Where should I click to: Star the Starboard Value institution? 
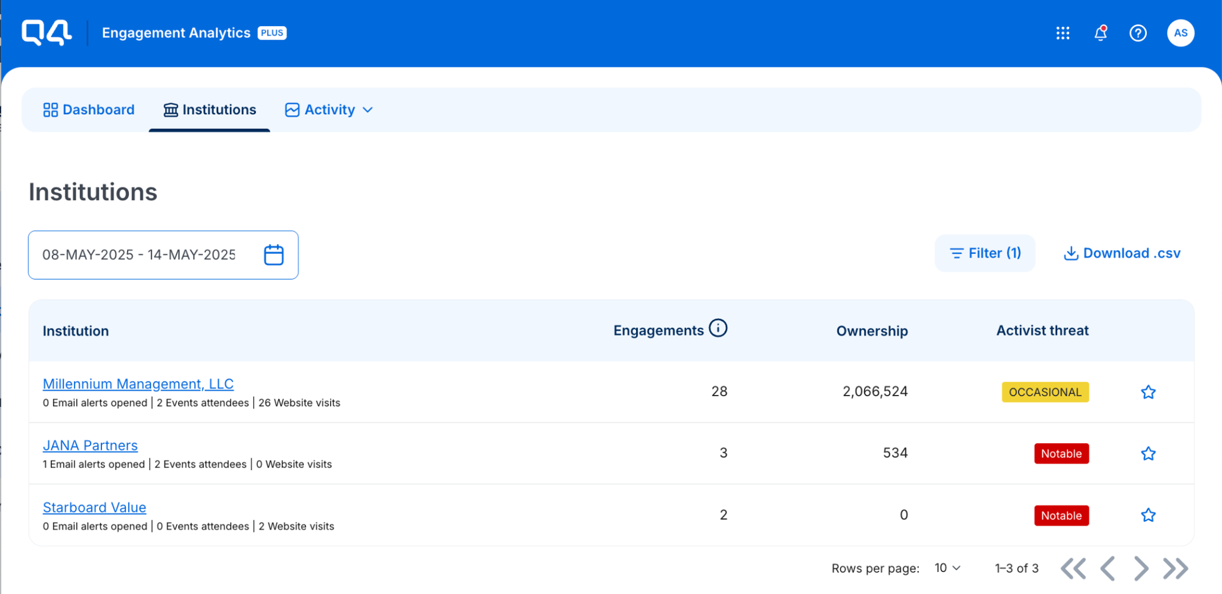tap(1148, 515)
